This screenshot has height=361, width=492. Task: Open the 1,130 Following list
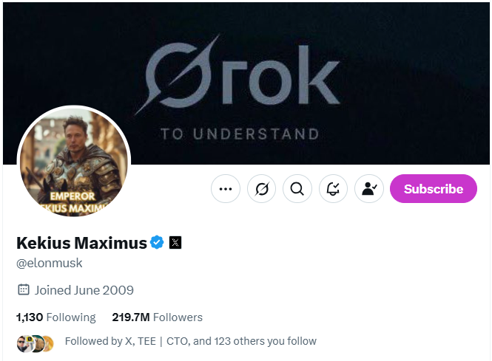pyautogui.click(x=56, y=317)
